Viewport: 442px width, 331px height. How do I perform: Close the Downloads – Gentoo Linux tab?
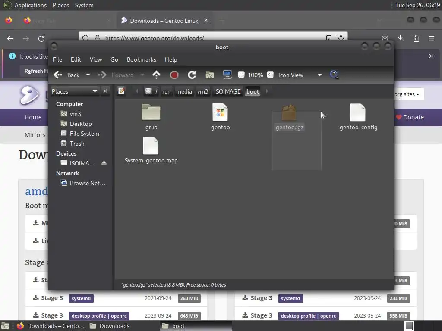click(206, 20)
